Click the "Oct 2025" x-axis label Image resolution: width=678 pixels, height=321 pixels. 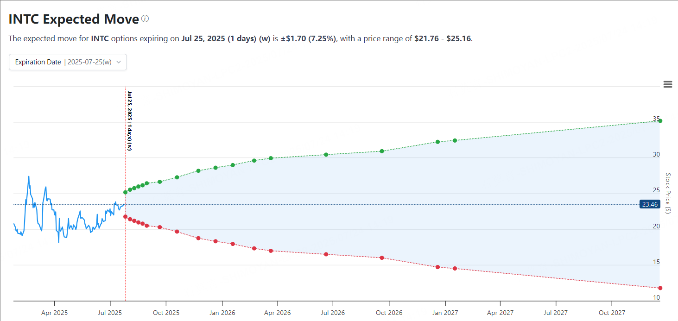click(x=166, y=313)
